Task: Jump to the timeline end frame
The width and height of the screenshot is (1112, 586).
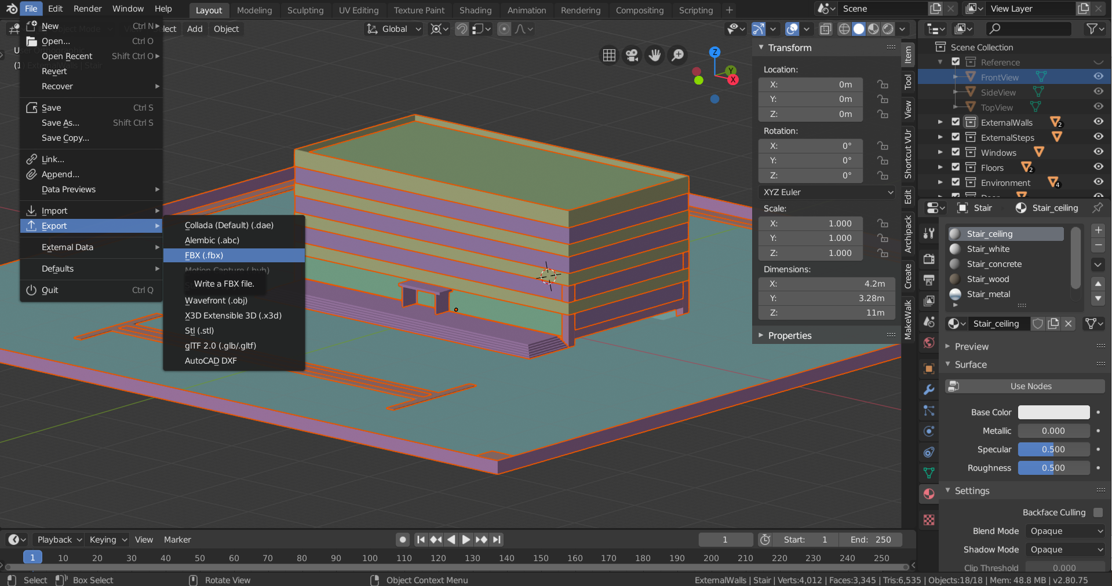Action: click(x=497, y=540)
